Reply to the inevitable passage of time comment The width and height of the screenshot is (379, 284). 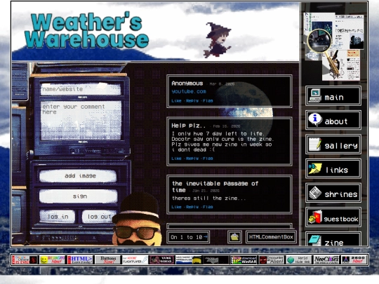click(x=192, y=207)
